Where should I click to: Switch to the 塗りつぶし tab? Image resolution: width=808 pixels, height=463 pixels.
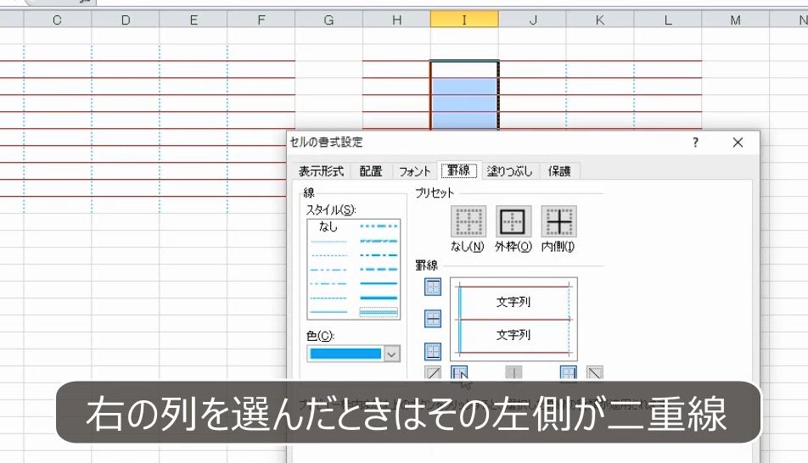point(509,171)
